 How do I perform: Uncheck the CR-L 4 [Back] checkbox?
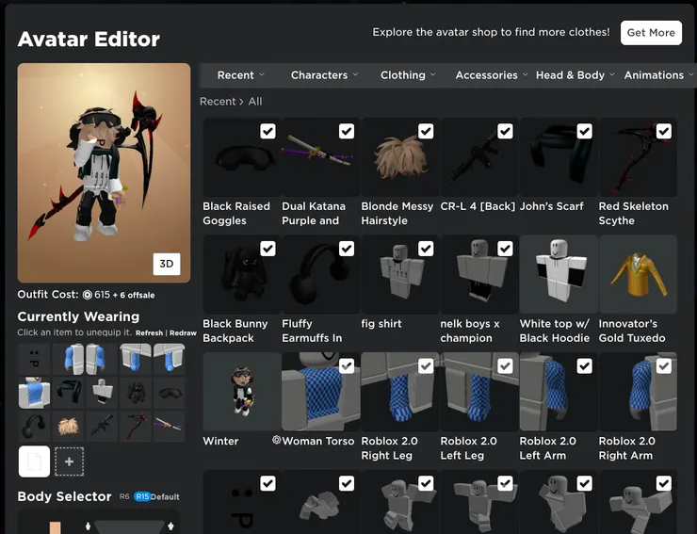[x=505, y=131]
